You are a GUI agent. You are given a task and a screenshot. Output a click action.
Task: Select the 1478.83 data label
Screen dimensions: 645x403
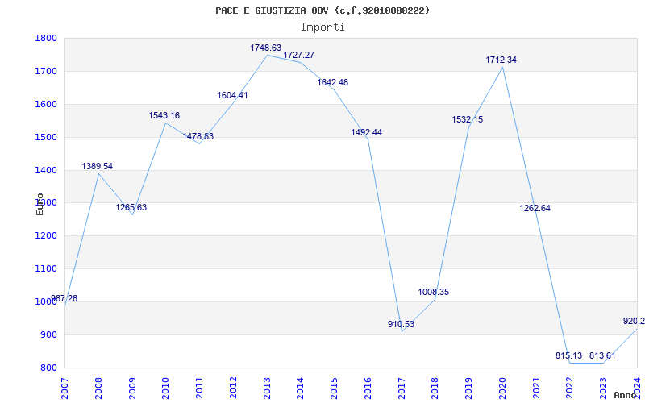coord(198,136)
